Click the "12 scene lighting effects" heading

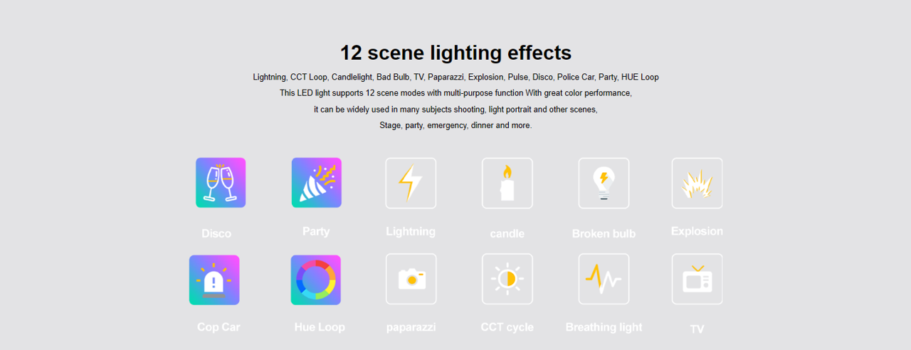(x=455, y=53)
